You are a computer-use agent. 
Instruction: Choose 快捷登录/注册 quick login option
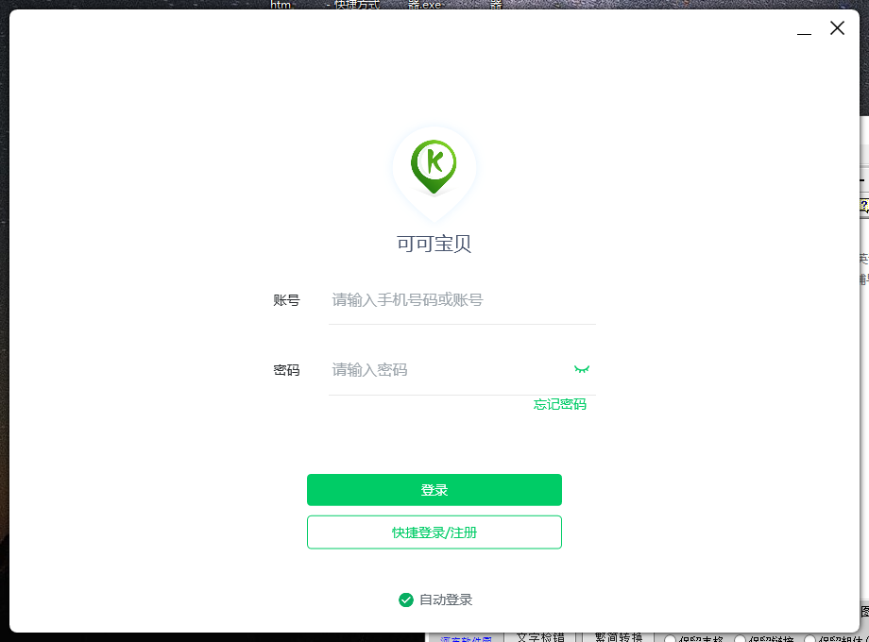coord(434,532)
